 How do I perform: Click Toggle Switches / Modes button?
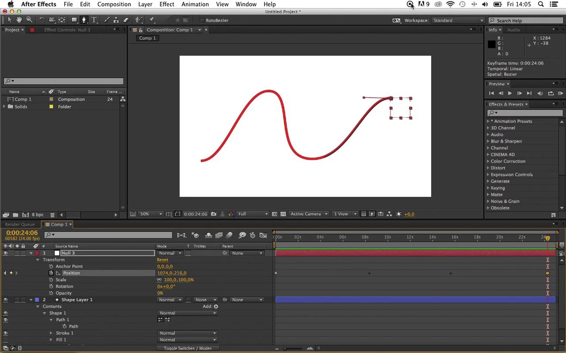point(188,349)
